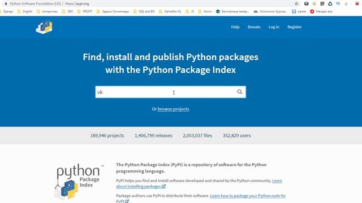The height and width of the screenshot is (203, 362).
Task: Open the JS bookmarks folder
Action: coord(190,11)
